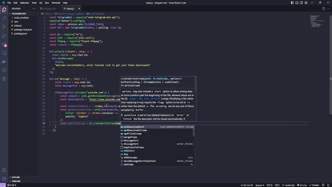Click the feedback icon in status bar
This screenshot has width=332, height=187.
click(323, 185)
